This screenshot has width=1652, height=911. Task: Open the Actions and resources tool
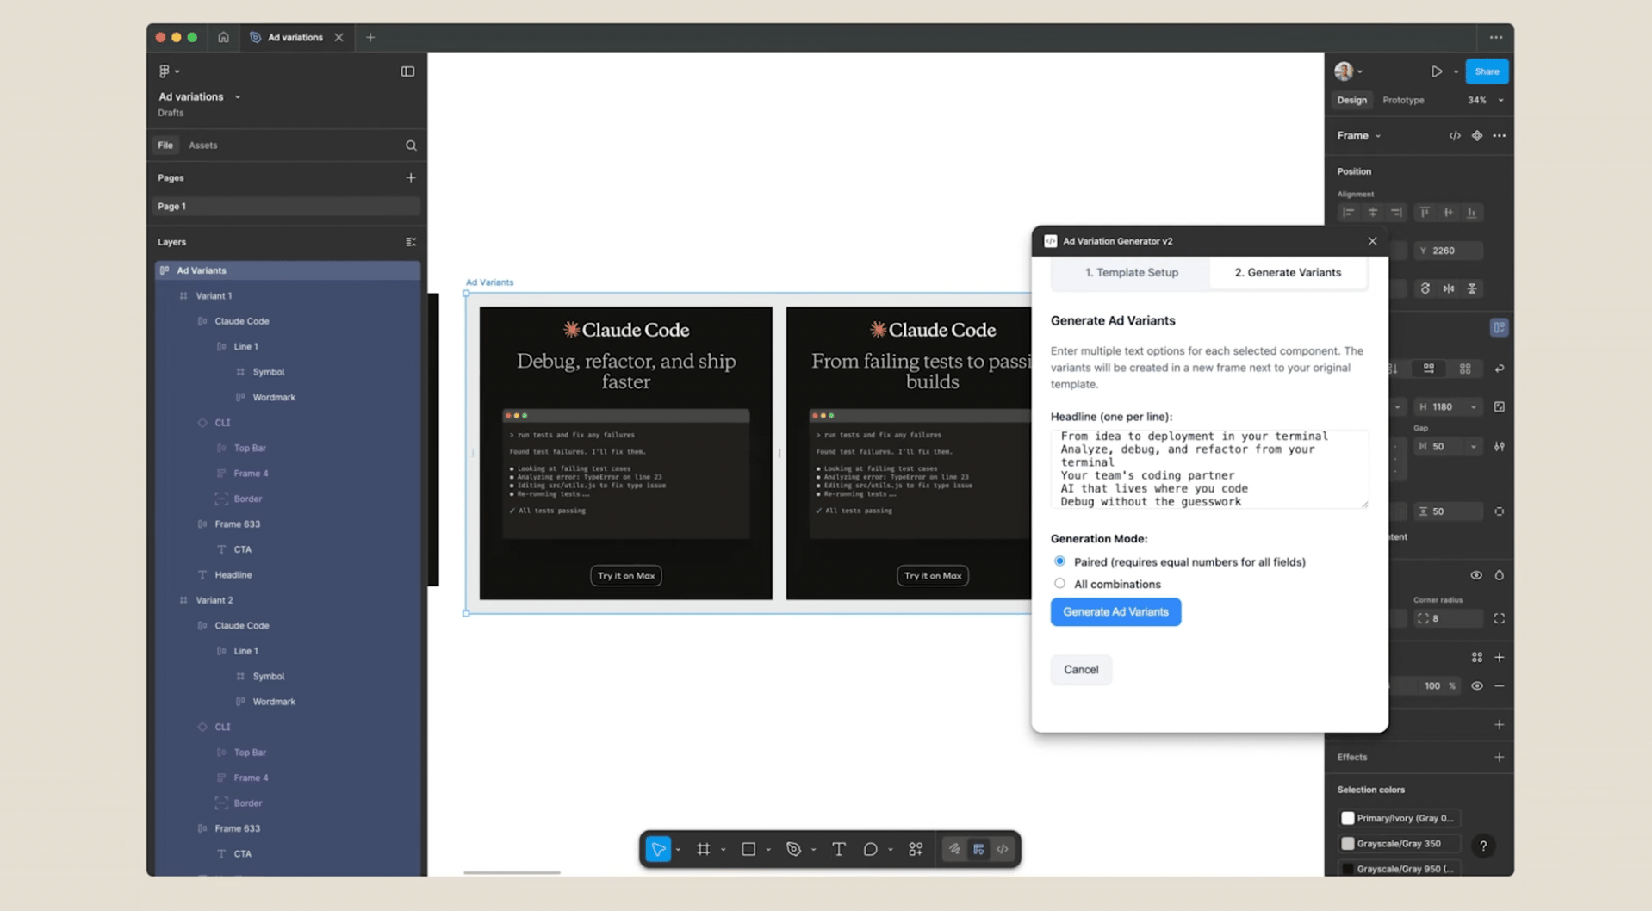pyautogui.click(x=916, y=849)
